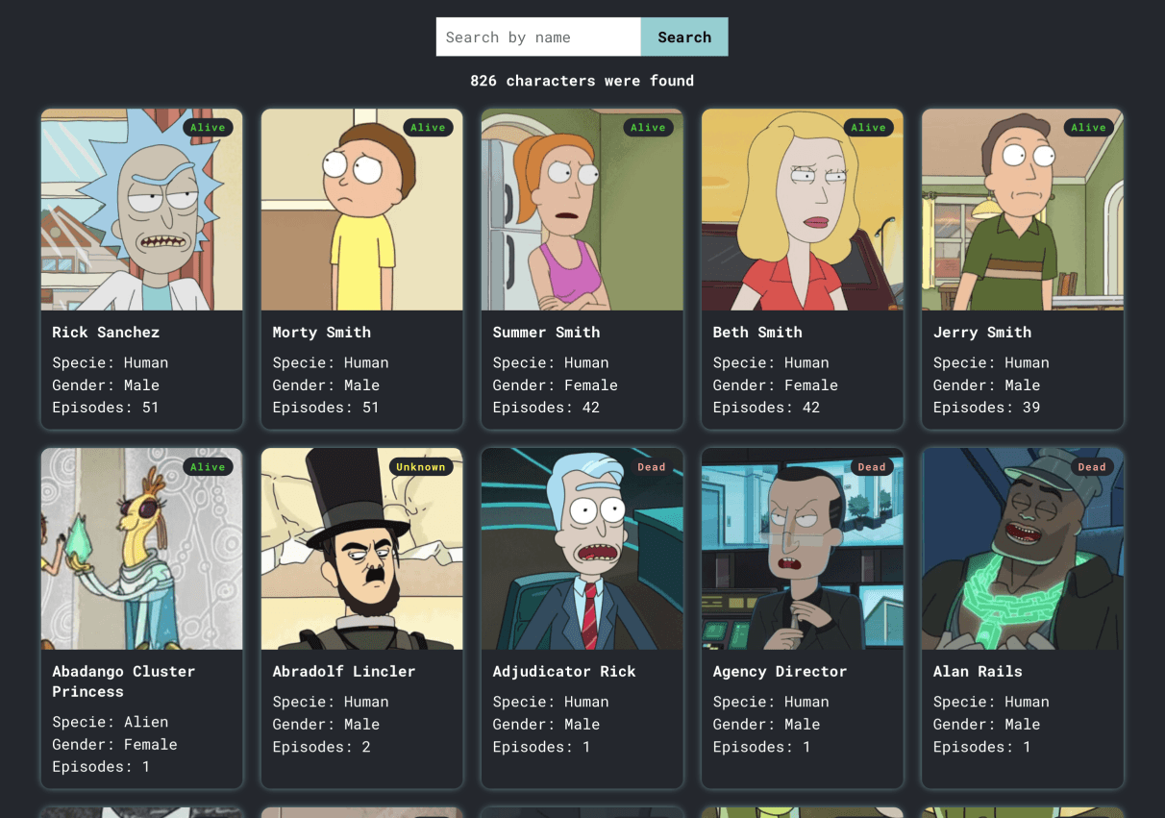Click the Alive badge on Rick Sanchez's card

coord(208,127)
